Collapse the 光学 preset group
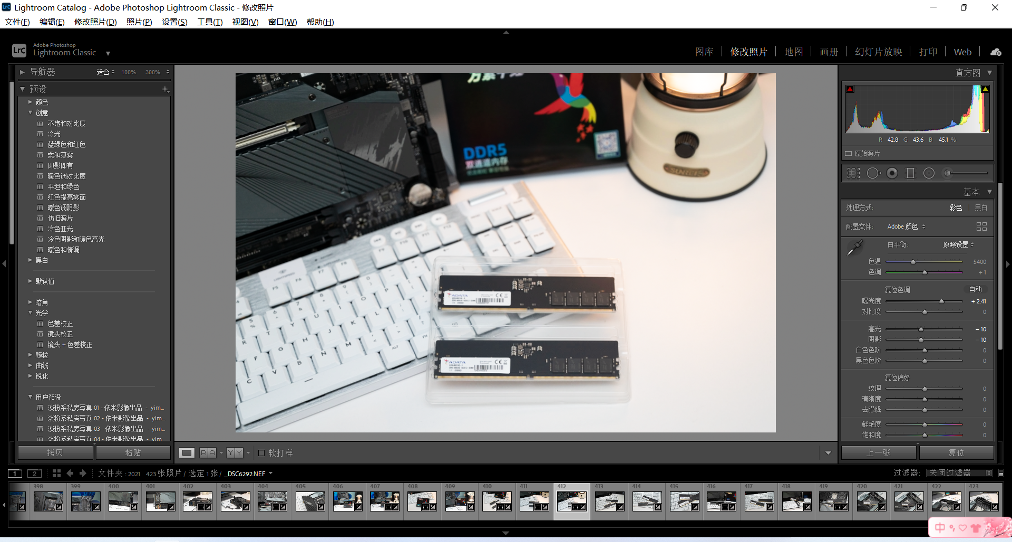 pos(30,313)
